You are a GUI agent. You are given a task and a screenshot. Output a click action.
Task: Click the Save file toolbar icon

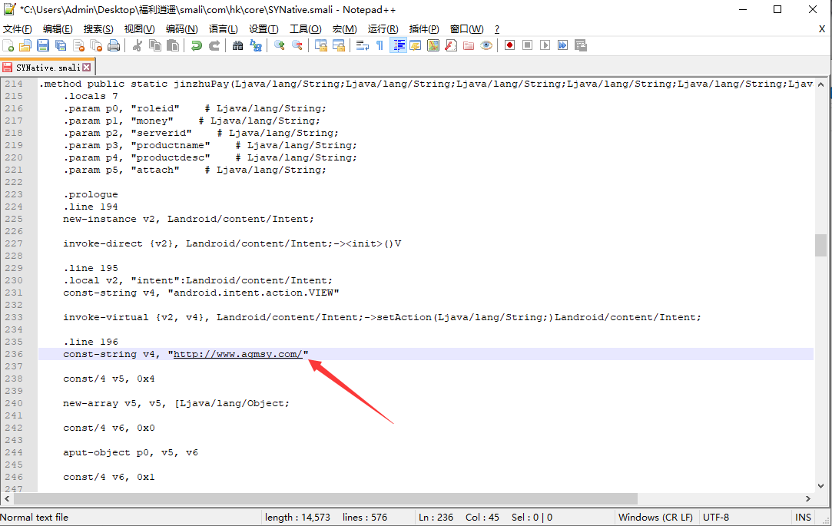point(43,46)
